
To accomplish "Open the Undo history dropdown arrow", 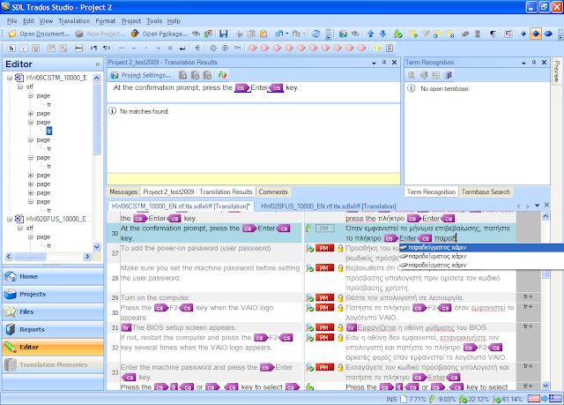I will pos(287,34).
